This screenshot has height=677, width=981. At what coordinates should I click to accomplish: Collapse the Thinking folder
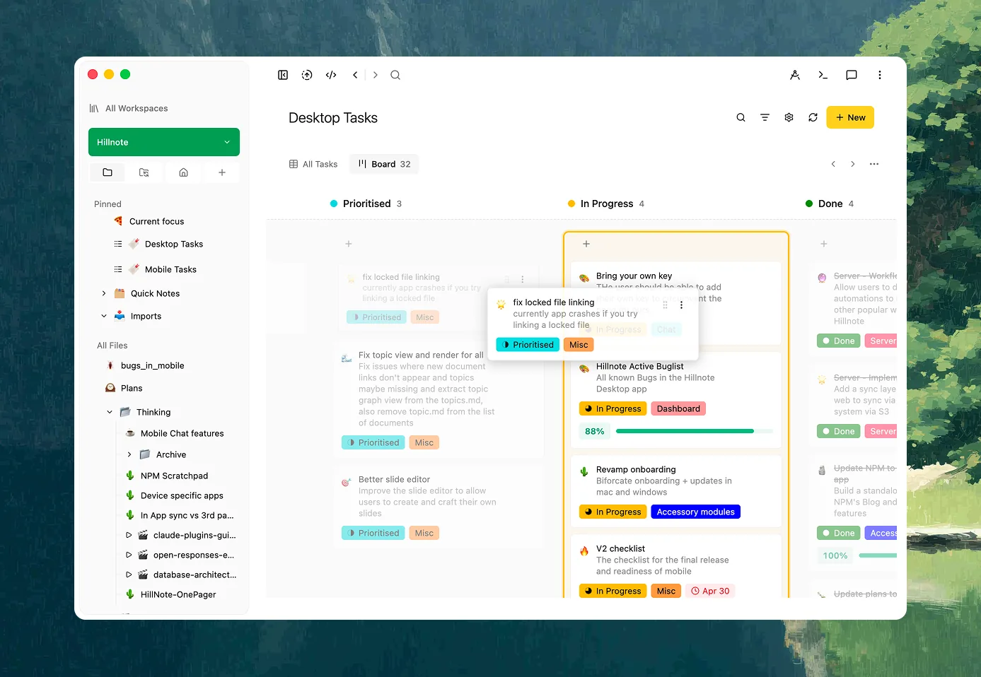[110, 412]
